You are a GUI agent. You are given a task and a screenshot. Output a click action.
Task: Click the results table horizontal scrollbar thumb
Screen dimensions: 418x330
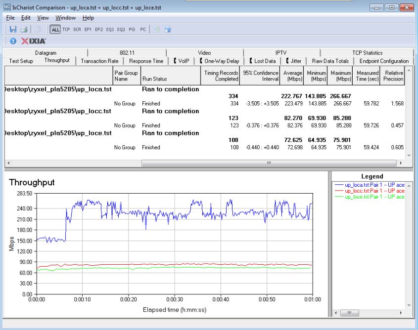[269, 163]
